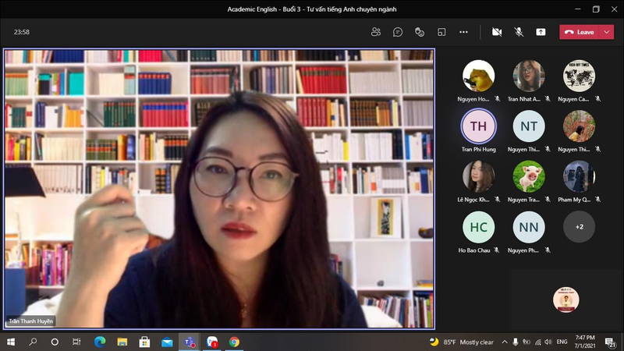Open the reactions menu
The image size is (624, 351).
420,32
